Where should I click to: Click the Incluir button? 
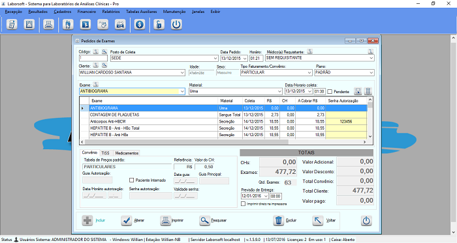[93, 221]
